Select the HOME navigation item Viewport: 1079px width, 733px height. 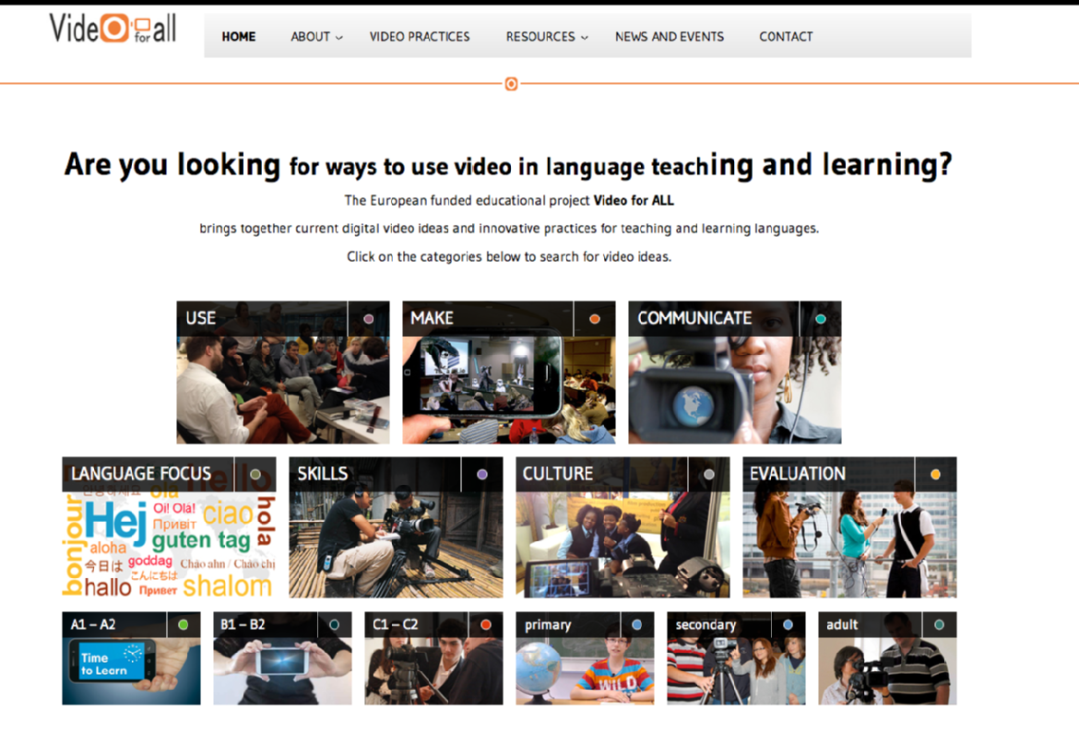point(239,37)
